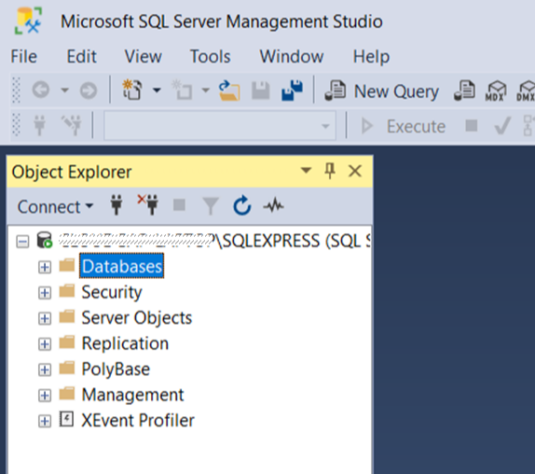This screenshot has width=535, height=474.
Task: Click the XEvent Profiler node icon
Action: pos(66,419)
